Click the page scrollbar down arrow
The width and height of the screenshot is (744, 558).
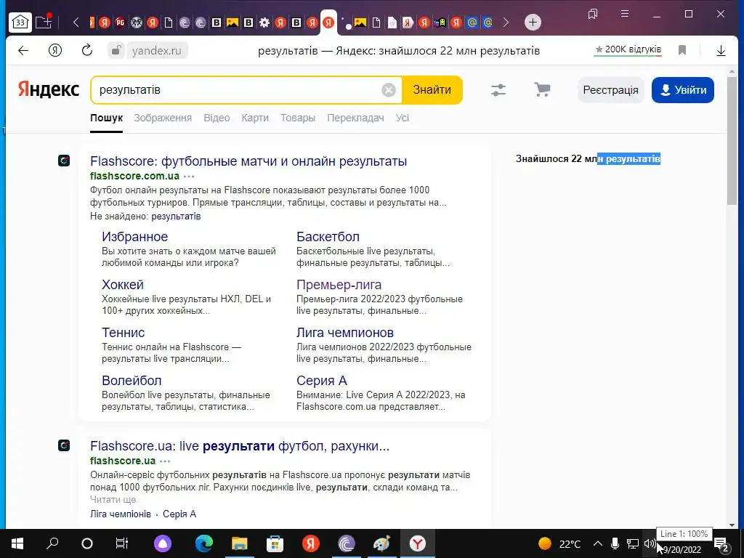tap(732, 525)
